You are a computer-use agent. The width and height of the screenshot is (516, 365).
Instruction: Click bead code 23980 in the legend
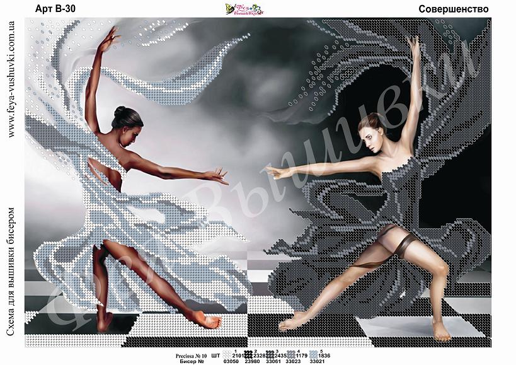pos(252,362)
